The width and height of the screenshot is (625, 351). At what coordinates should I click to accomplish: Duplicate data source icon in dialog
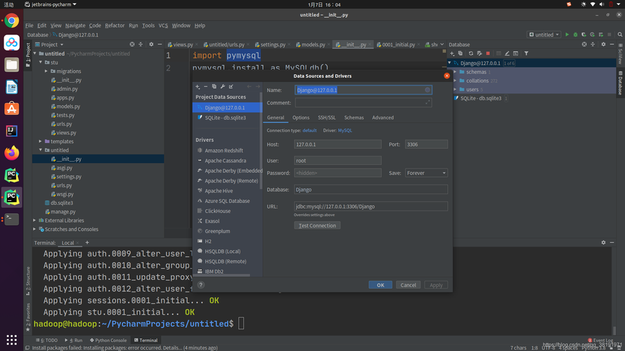214,86
